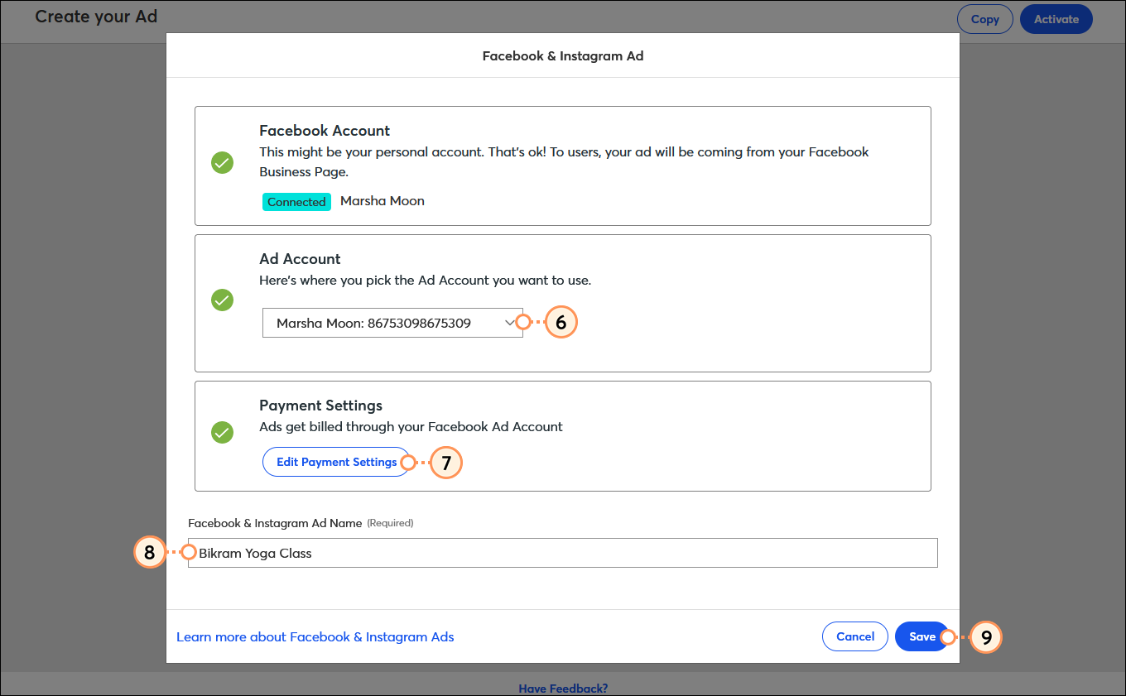Click the Copy button in header

(x=985, y=19)
